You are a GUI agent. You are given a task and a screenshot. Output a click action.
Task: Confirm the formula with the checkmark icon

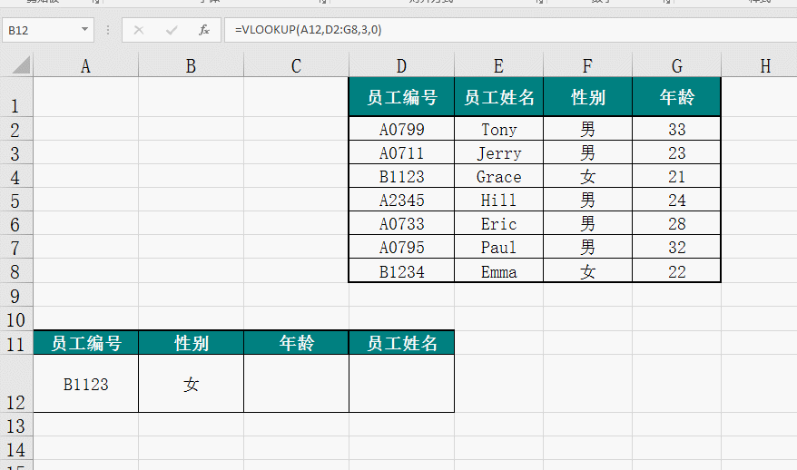(172, 31)
